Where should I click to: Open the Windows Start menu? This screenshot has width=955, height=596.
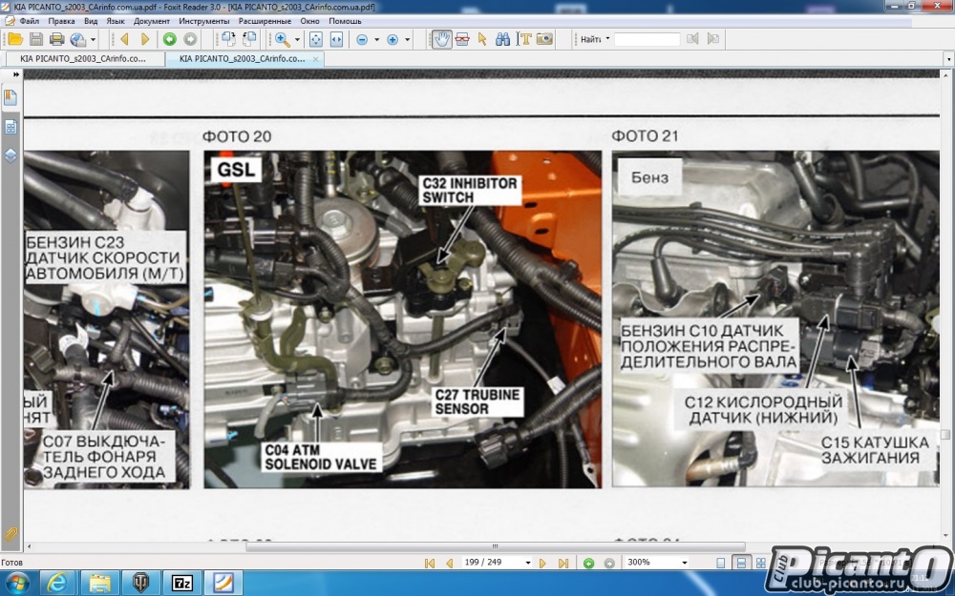tap(16, 583)
